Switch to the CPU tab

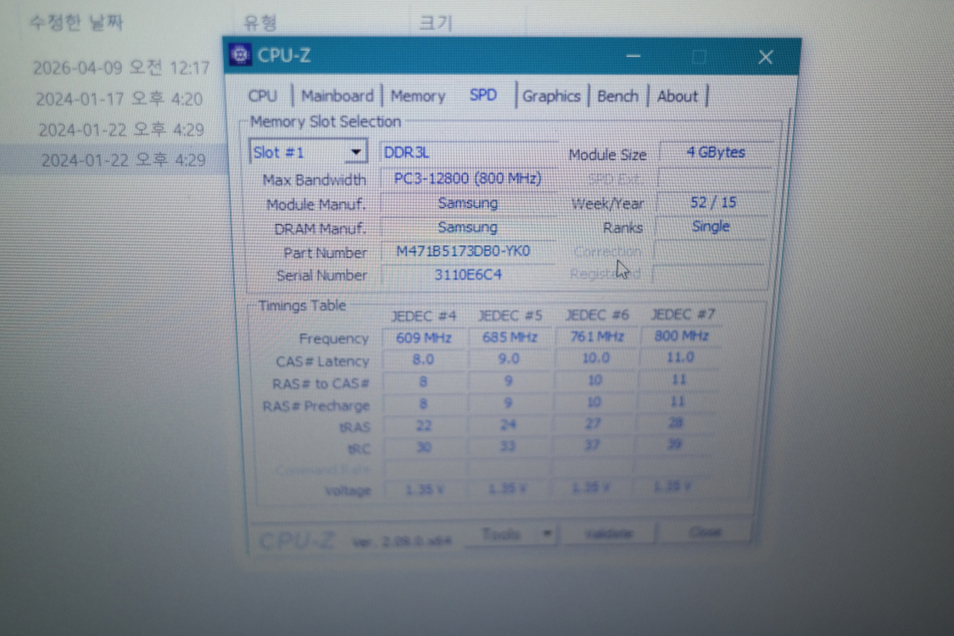pos(262,95)
